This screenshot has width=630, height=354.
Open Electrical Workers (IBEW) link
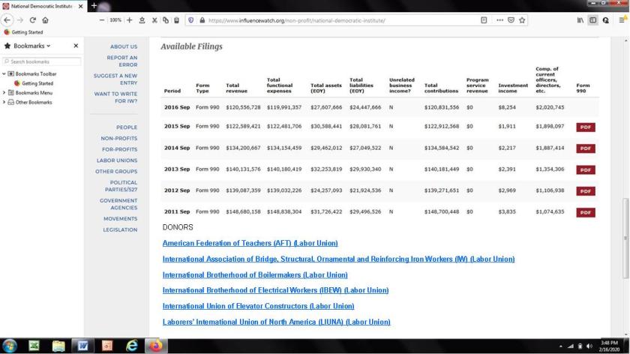[275, 290]
